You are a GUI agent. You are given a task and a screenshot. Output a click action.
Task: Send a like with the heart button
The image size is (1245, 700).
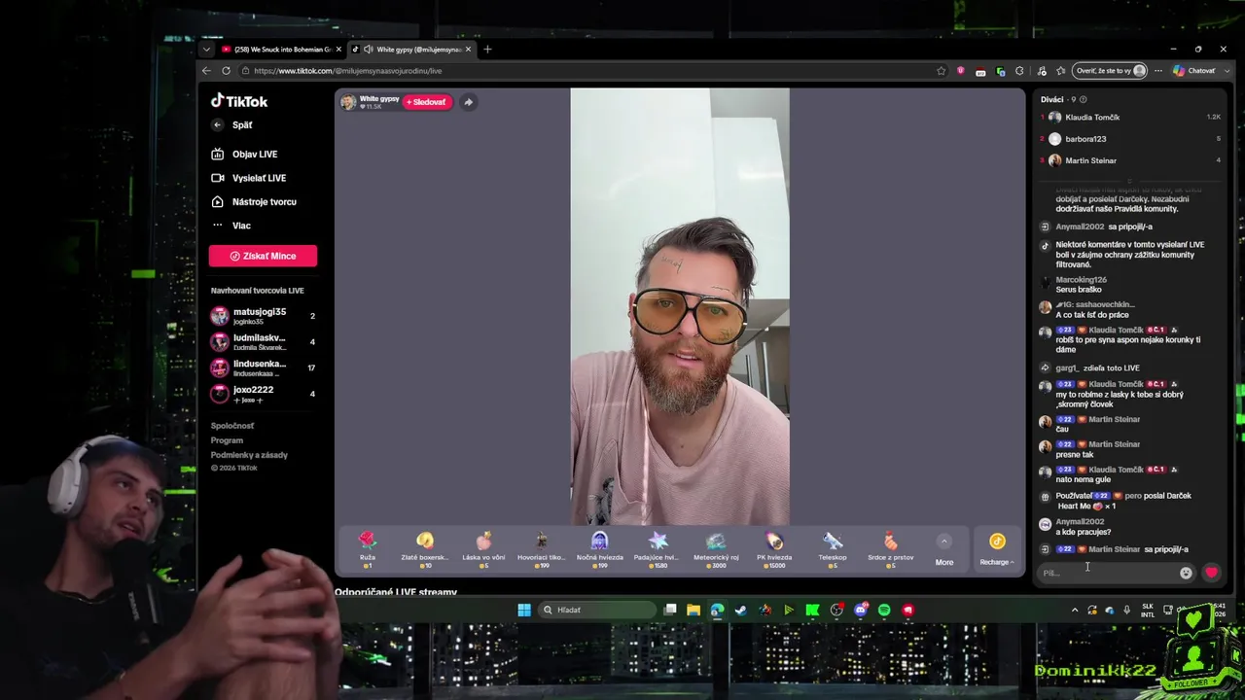[x=1211, y=573]
